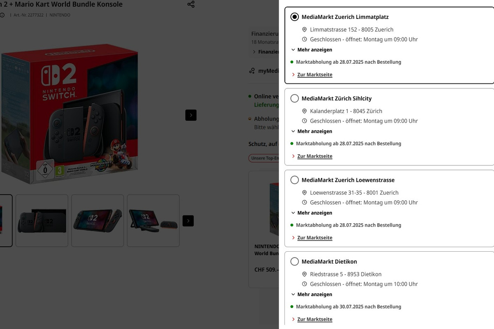Click Marktabholung ab 30.07.2025 text for Dietikon
Viewport: 494px width, 329px height.
coord(348,307)
